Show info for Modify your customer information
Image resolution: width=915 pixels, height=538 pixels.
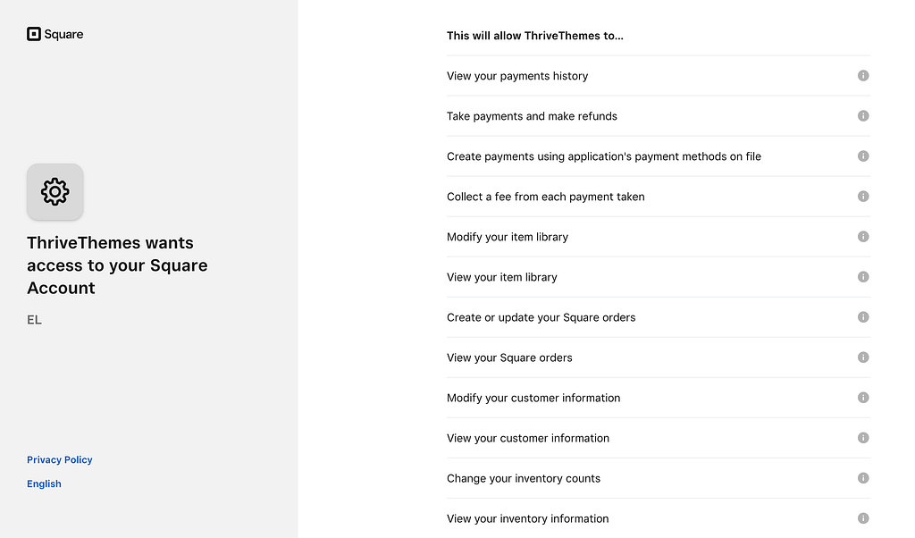[863, 398]
